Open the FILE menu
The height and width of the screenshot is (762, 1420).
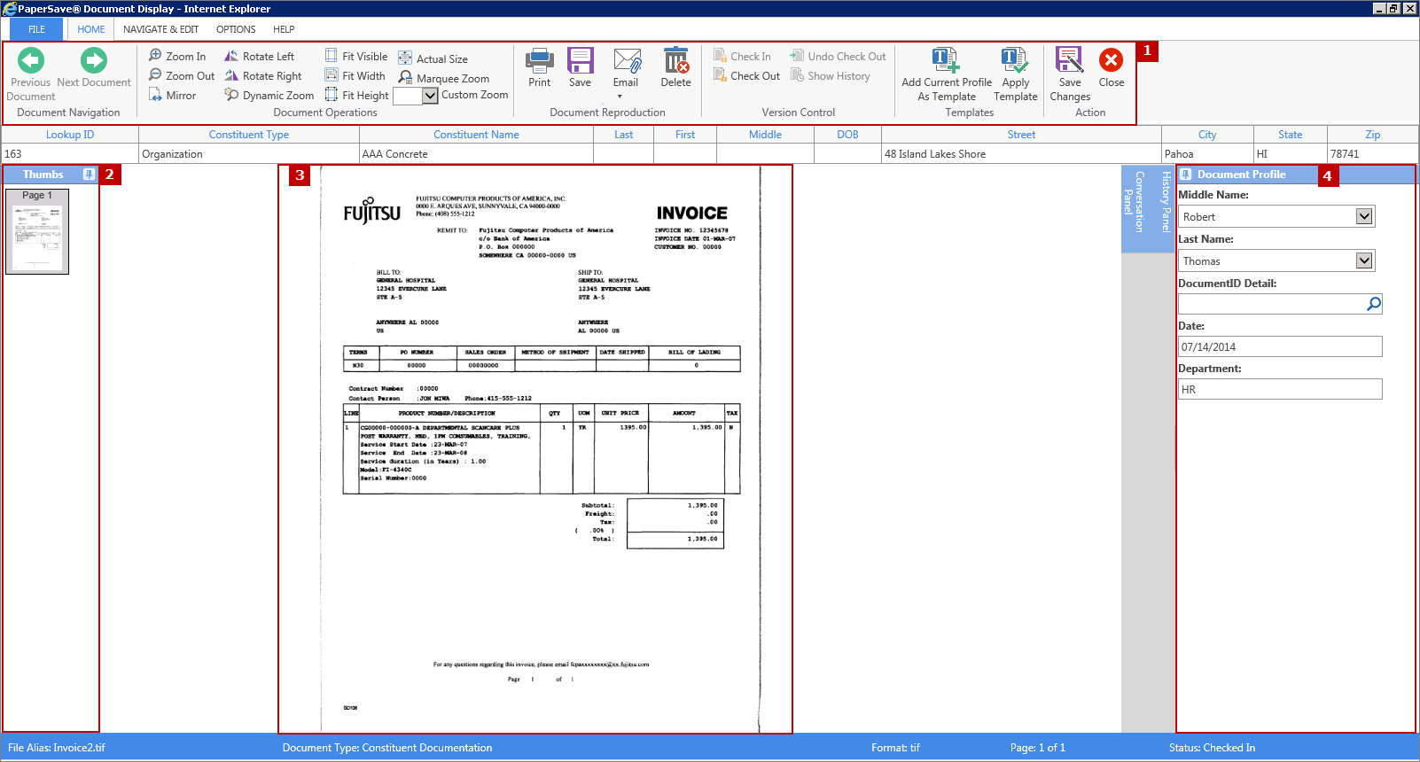36,29
